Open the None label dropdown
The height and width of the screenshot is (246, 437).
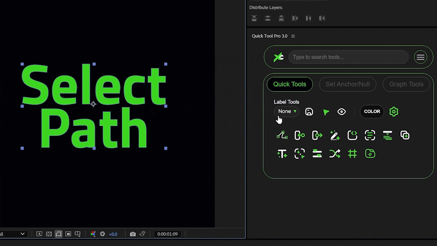click(x=287, y=111)
